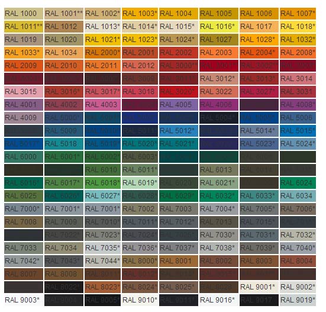
Task: Pick the RAL 1003* yellow swatch
Action: tap(140, 14)
